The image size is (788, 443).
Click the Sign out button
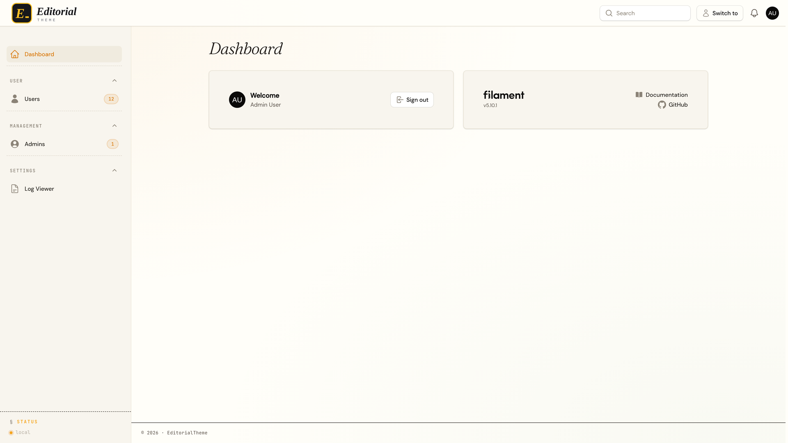(x=412, y=100)
